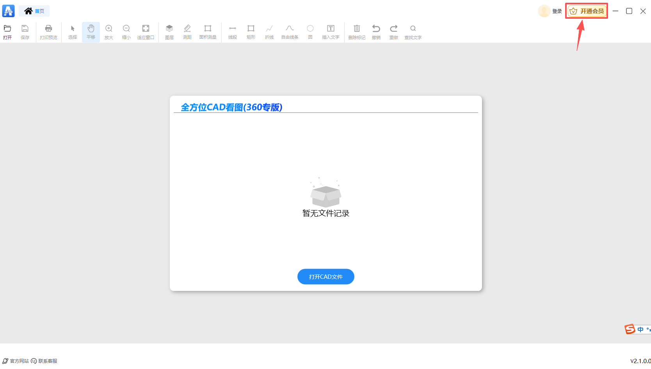
Task: Redo with the 重做 icon
Action: coord(393,32)
